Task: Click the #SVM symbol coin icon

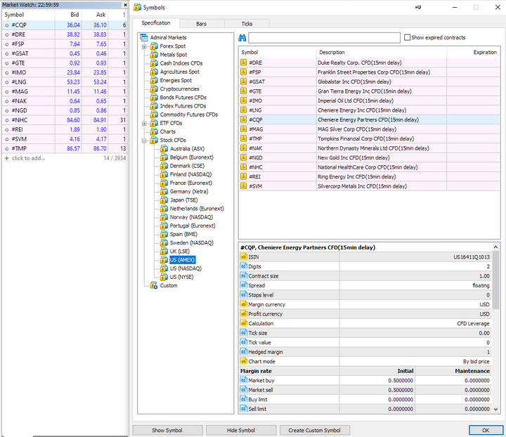Action: coord(244,186)
